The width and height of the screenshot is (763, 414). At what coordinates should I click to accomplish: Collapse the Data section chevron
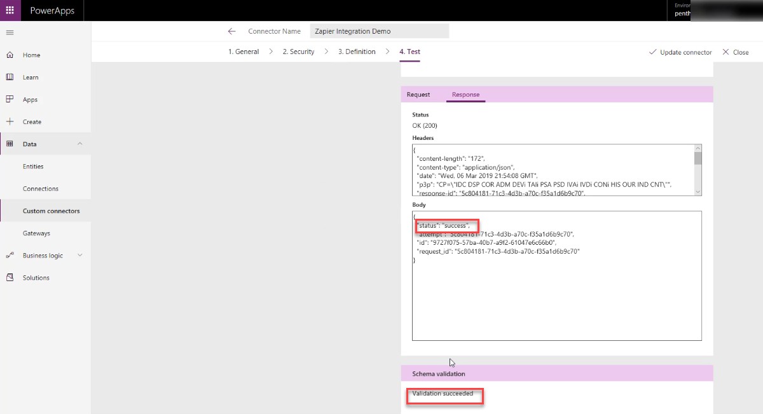click(79, 144)
